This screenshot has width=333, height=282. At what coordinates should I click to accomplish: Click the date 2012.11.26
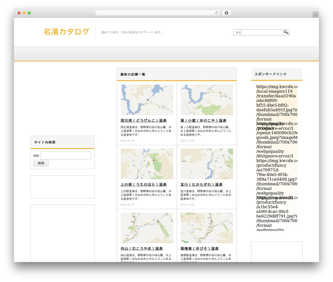click(x=187, y=205)
